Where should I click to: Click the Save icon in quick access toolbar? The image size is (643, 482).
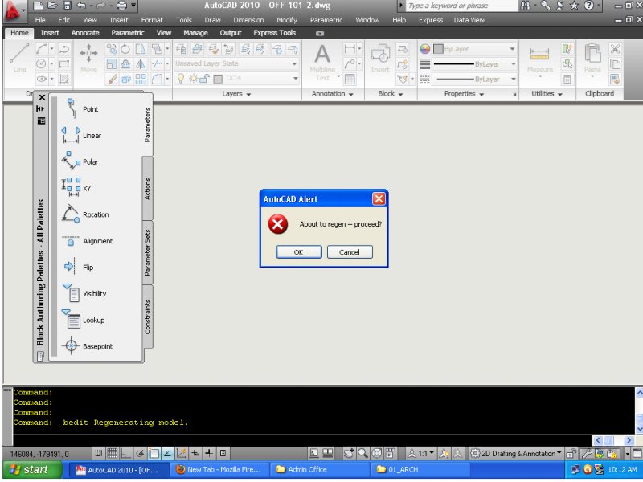point(67,6)
